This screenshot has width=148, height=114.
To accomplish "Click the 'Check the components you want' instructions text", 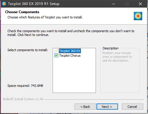I will click(x=71, y=33).
